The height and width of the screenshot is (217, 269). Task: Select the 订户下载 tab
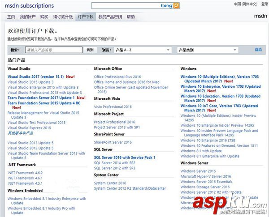point(86,17)
